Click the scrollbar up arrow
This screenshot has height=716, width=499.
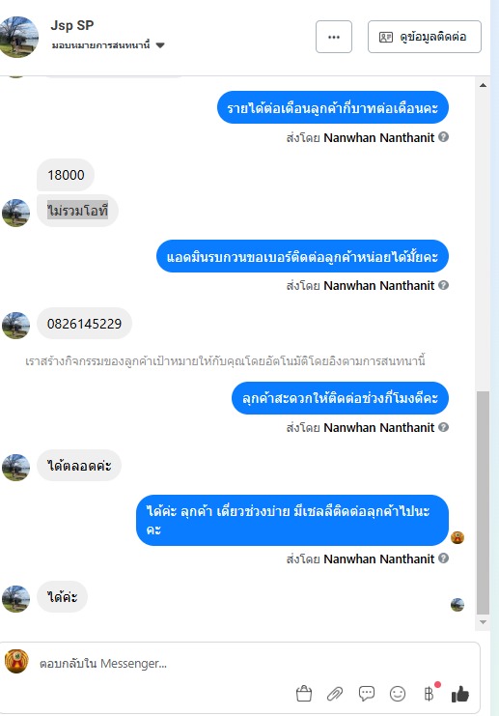(x=483, y=85)
